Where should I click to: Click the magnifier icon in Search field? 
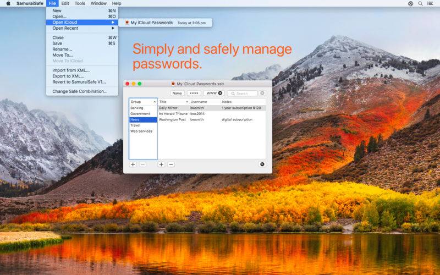tap(233, 93)
